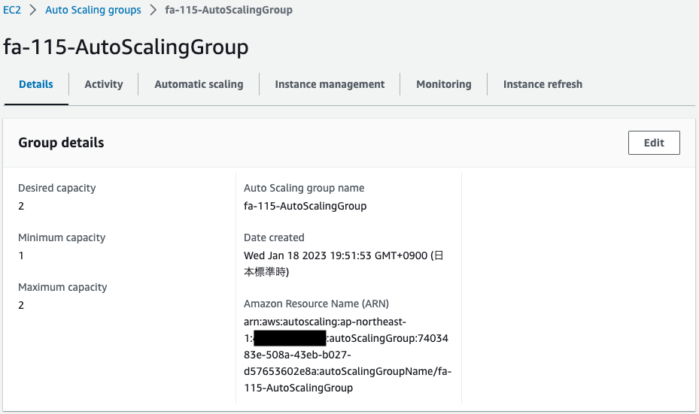Select fa-115-AutoScalingGroup breadcrumb text

coord(229,10)
